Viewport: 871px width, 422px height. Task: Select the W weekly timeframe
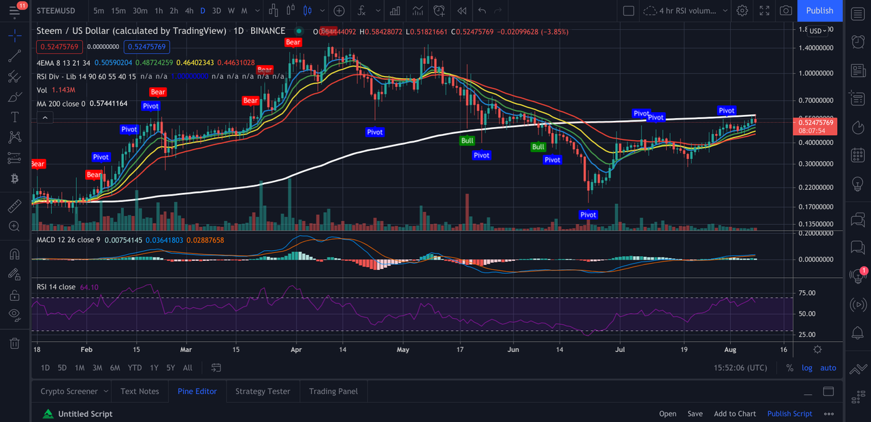(x=231, y=10)
